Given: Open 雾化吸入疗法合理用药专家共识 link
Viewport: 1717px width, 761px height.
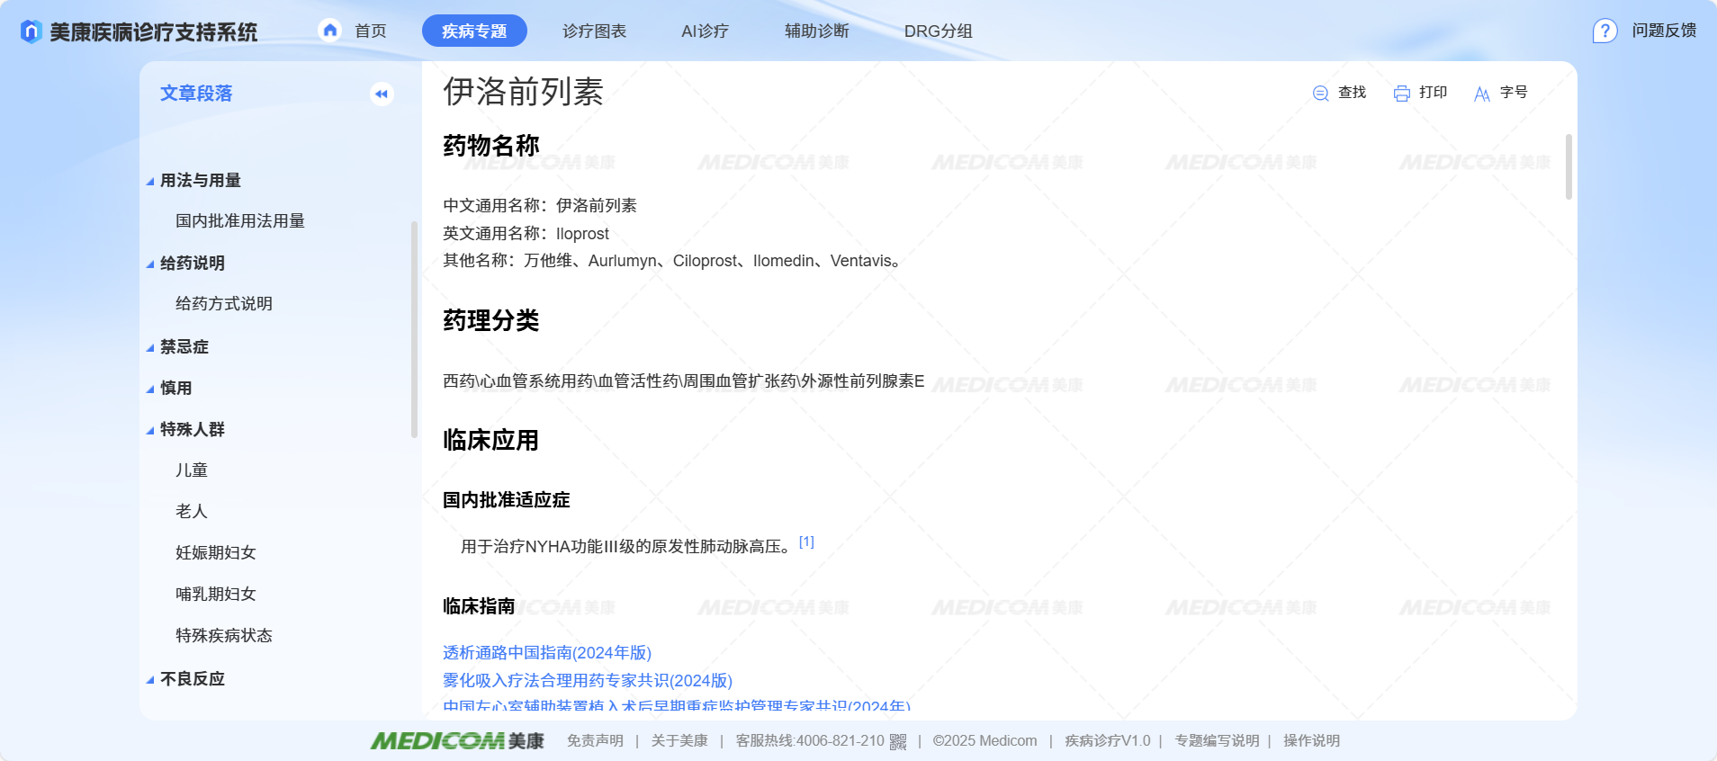Looking at the screenshot, I should tap(587, 681).
